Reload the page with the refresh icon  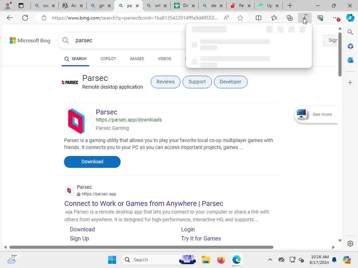[25, 18]
